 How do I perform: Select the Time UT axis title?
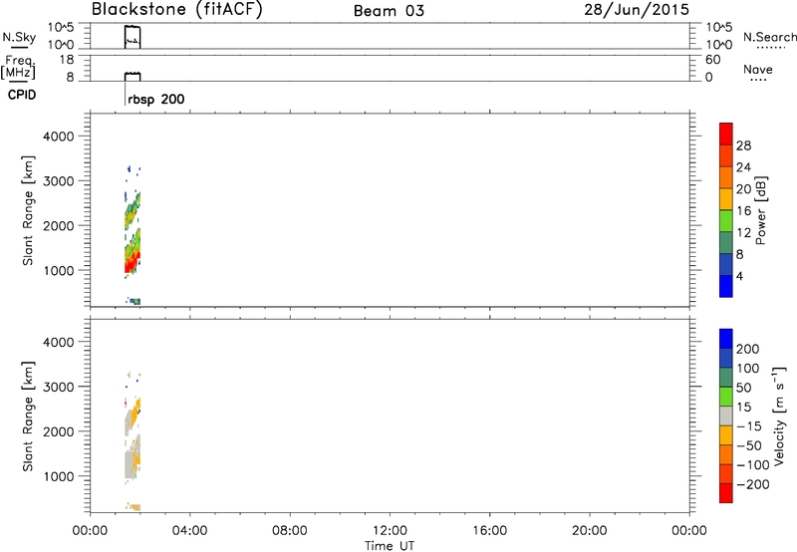[390, 546]
